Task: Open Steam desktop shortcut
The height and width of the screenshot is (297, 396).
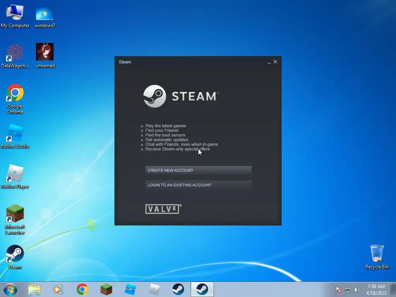Action: [15, 257]
